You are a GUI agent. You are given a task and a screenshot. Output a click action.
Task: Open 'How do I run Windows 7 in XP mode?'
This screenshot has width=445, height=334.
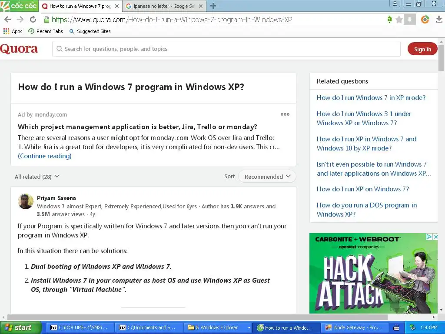tap(371, 98)
